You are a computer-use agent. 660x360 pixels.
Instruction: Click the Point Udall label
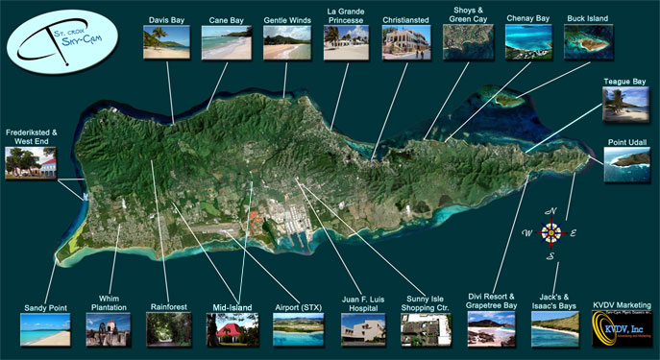click(627, 143)
